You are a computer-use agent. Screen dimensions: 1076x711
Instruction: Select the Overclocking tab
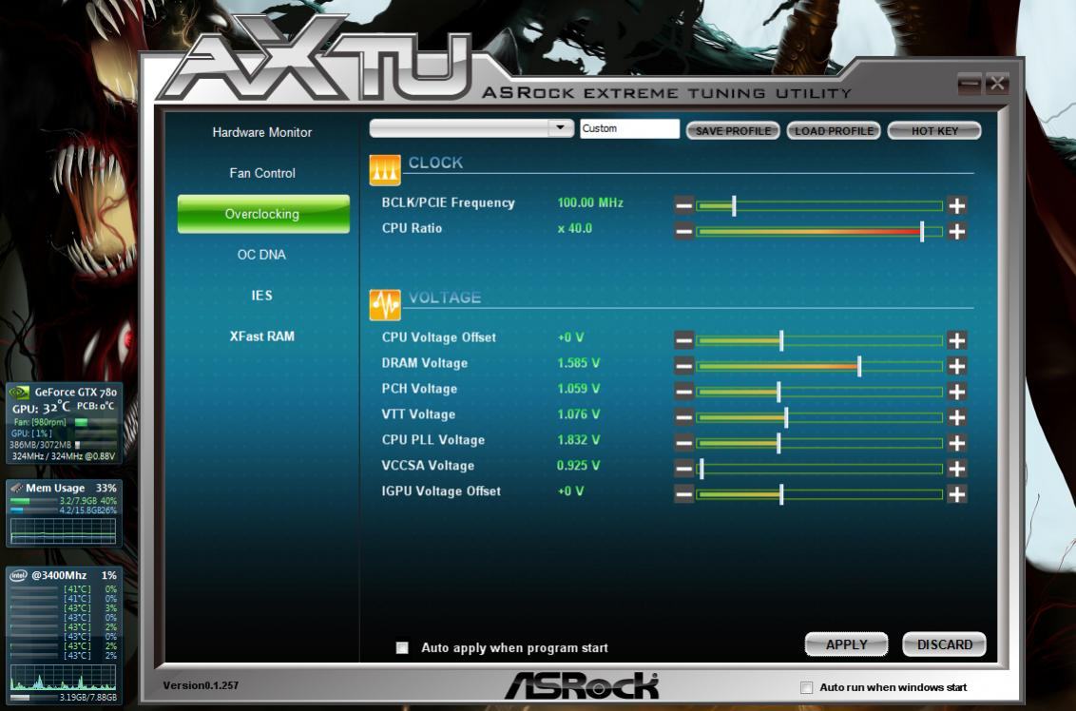pyautogui.click(x=263, y=214)
